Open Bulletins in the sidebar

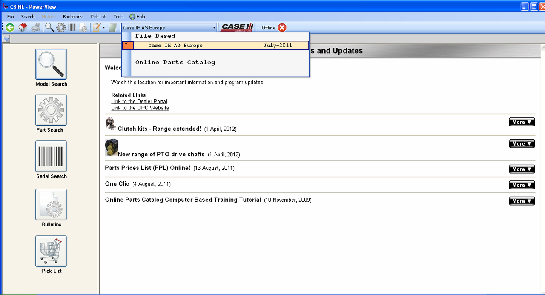[51, 204]
